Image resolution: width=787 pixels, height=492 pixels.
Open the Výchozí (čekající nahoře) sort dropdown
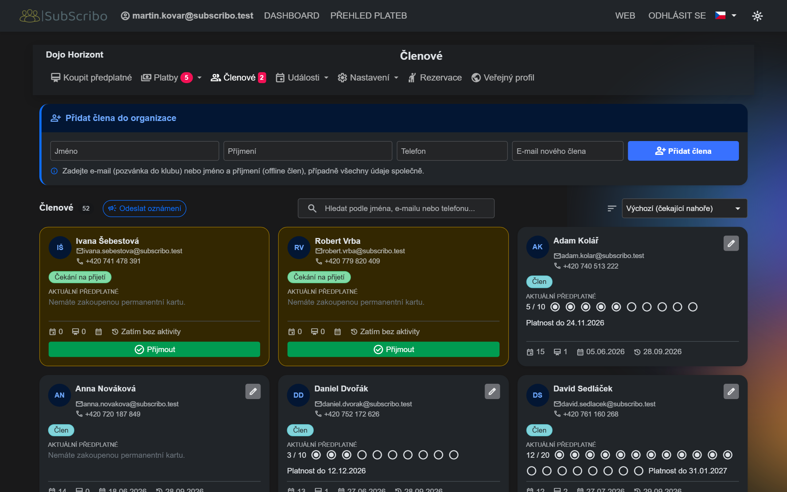684,208
